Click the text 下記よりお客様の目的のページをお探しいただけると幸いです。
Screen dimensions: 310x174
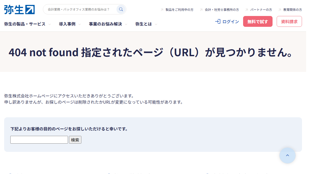tap(69, 129)
